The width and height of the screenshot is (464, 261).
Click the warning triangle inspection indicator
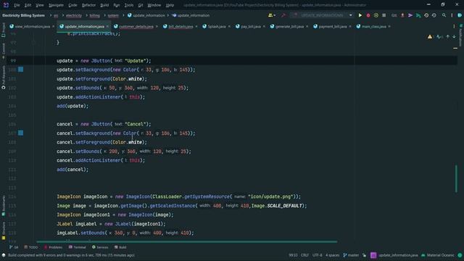click(430, 37)
